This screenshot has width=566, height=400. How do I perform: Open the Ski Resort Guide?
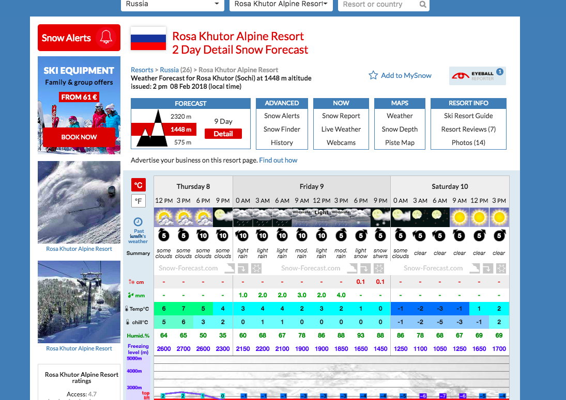pos(468,116)
